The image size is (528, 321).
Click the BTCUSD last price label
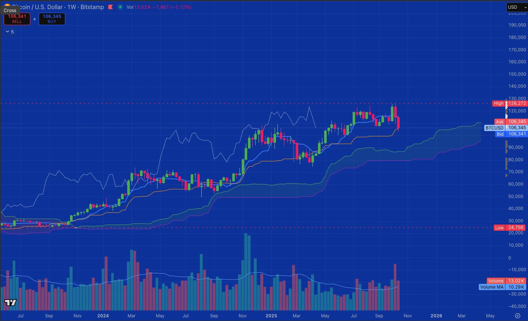point(506,128)
